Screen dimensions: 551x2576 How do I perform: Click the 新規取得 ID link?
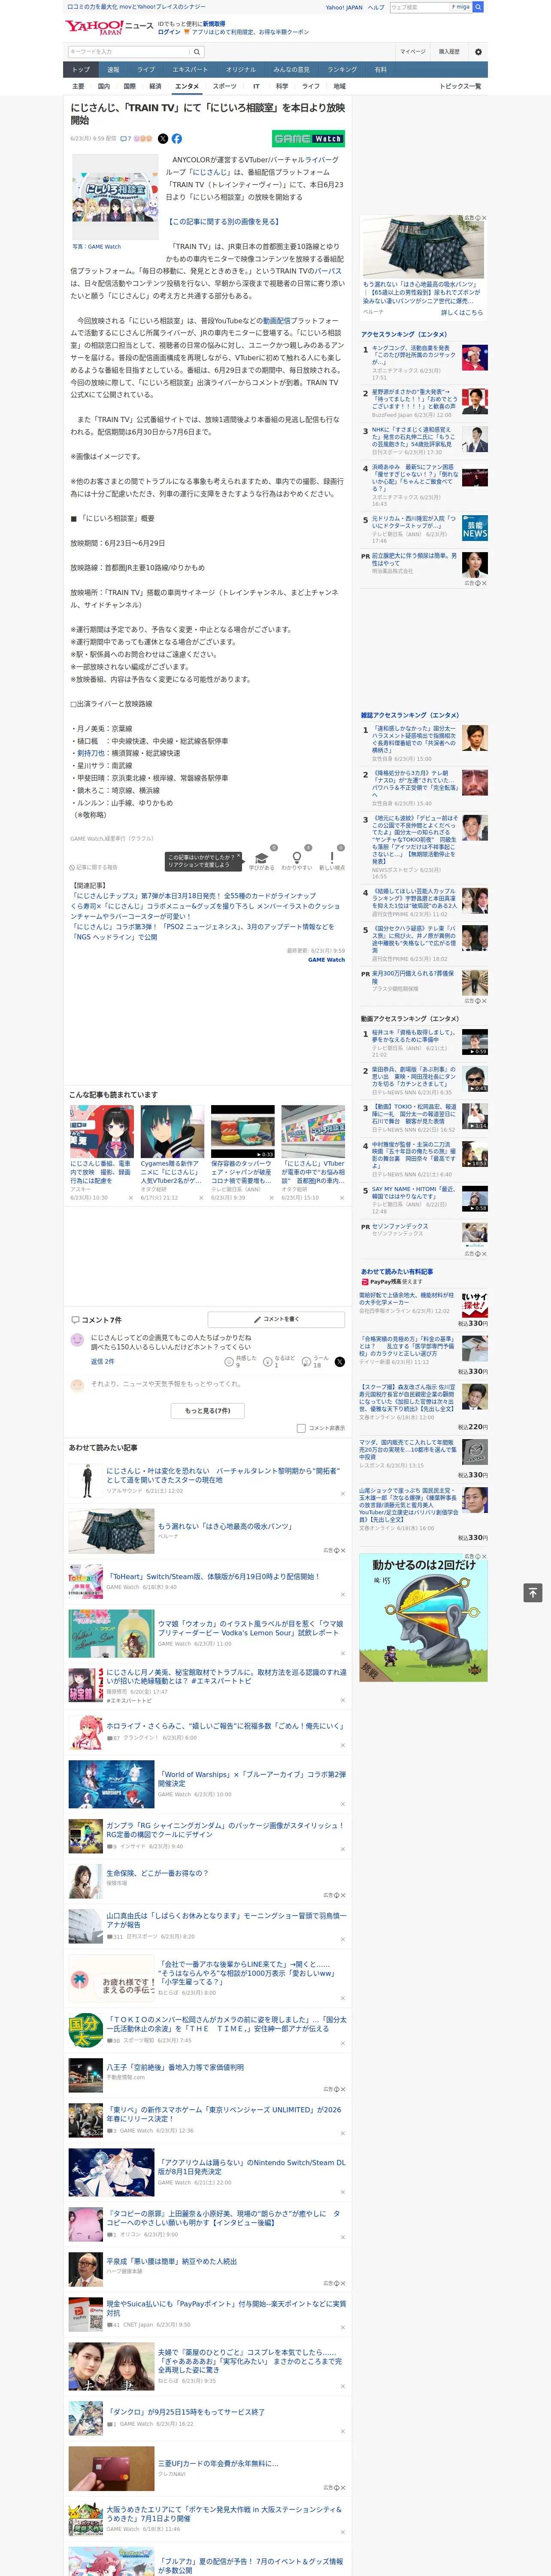coord(214,23)
